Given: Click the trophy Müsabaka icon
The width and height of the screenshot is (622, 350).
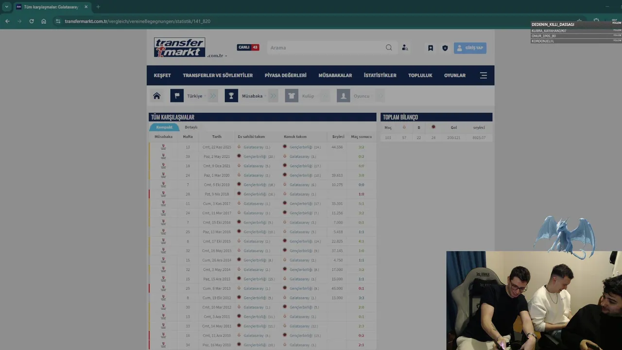Looking at the screenshot, I should point(231,96).
